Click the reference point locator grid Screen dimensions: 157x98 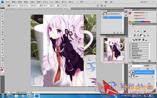(9, 6)
